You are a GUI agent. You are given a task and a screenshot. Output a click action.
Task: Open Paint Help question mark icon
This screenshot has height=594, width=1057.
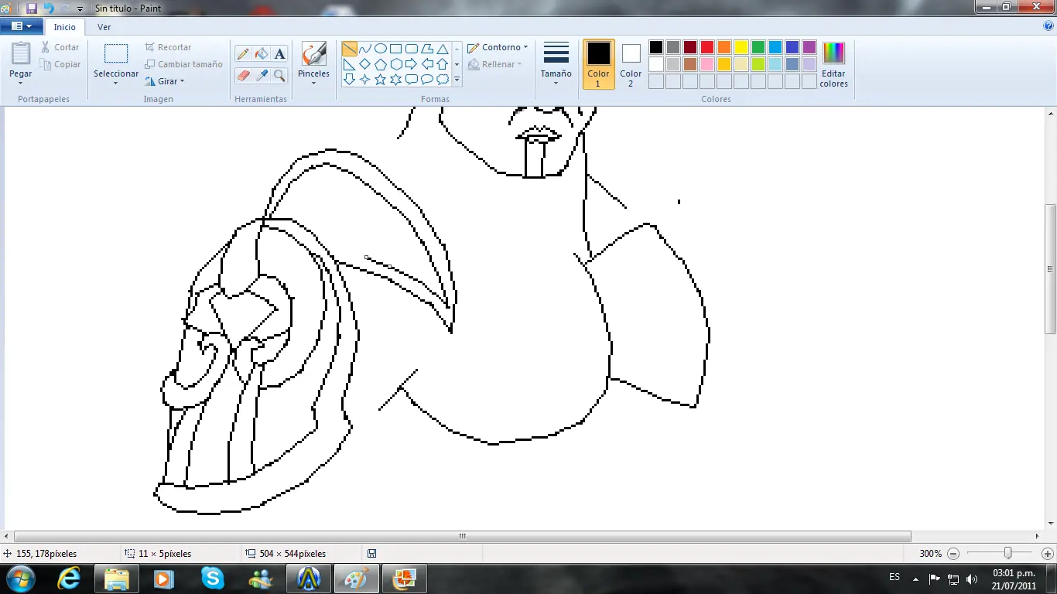click(1048, 26)
